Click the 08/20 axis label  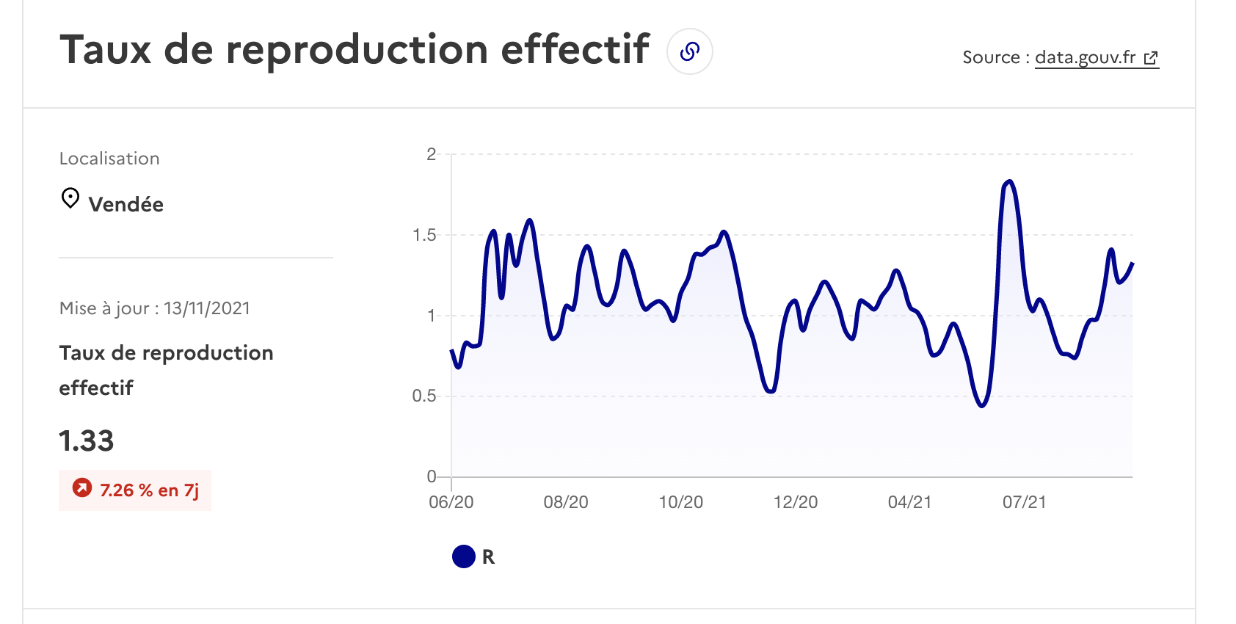(x=566, y=502)
